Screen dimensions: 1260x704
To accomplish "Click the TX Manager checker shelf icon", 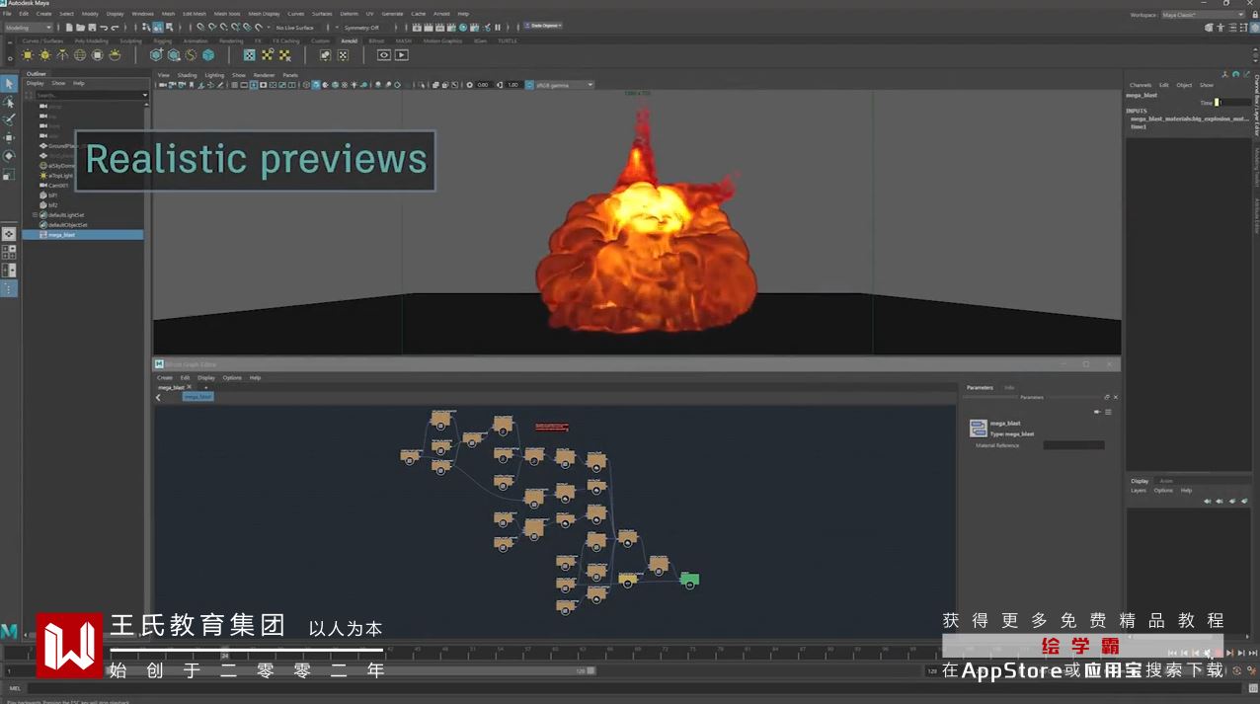I will (x=250, y=55).
